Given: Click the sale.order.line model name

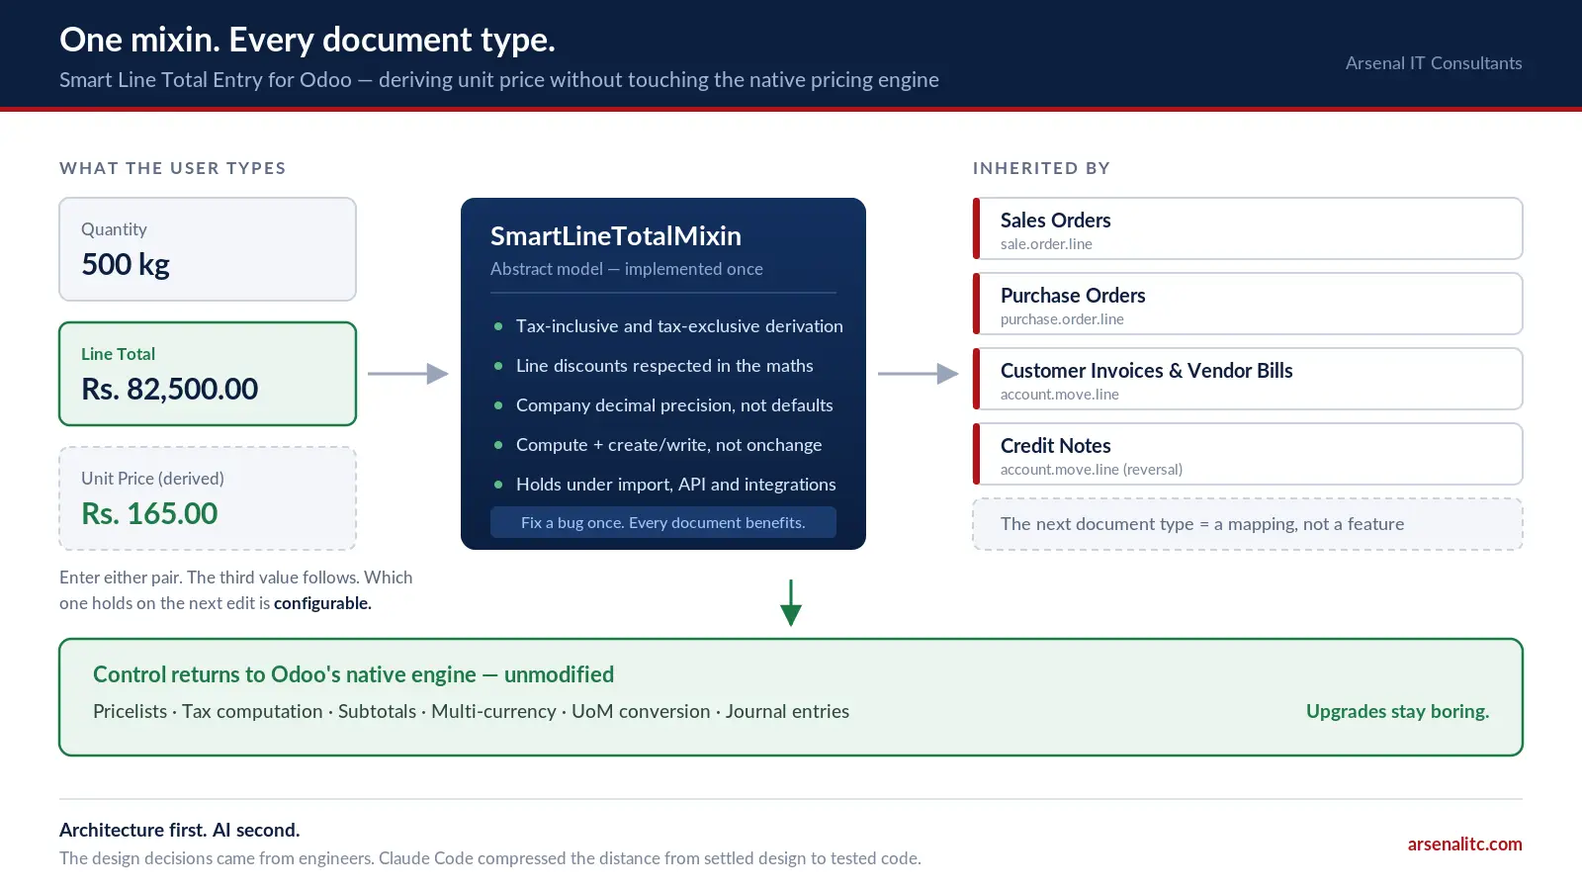Looking at the screenshot, I should tap(1046, 244).
